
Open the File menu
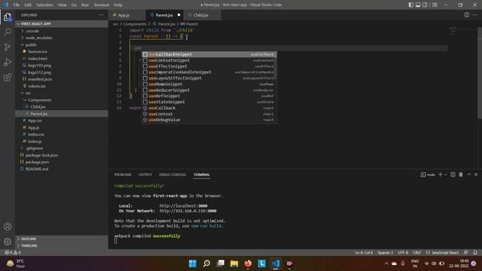coord(17,5)
